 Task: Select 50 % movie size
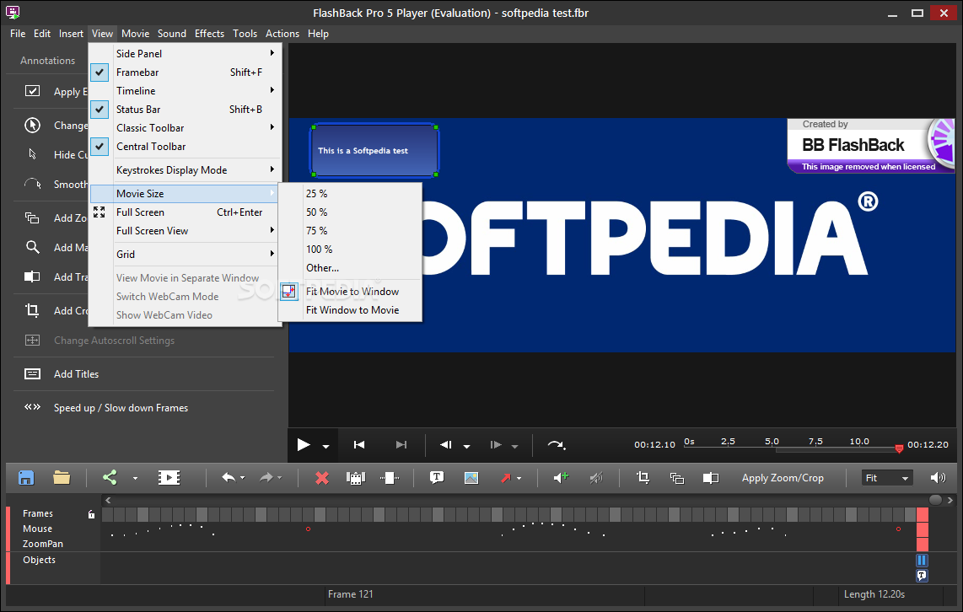click(x=317, y=212)
